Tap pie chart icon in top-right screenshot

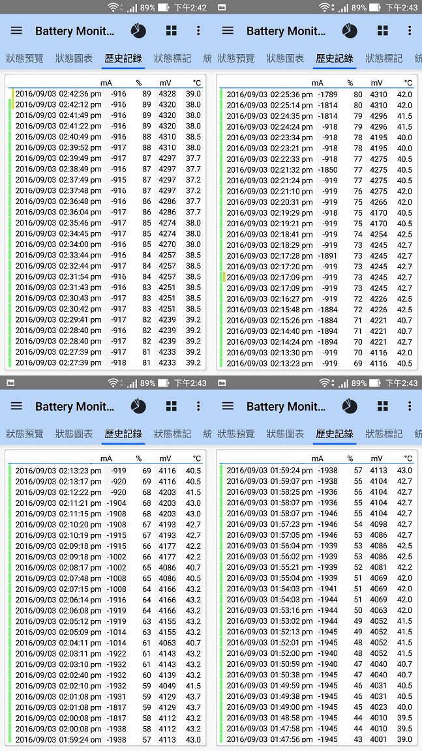(350, 31)
